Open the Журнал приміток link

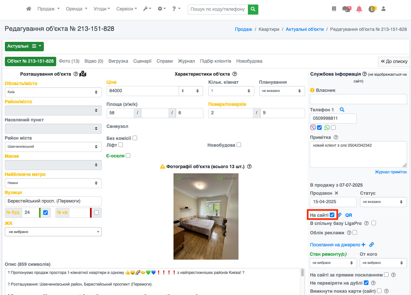(391, 172)
